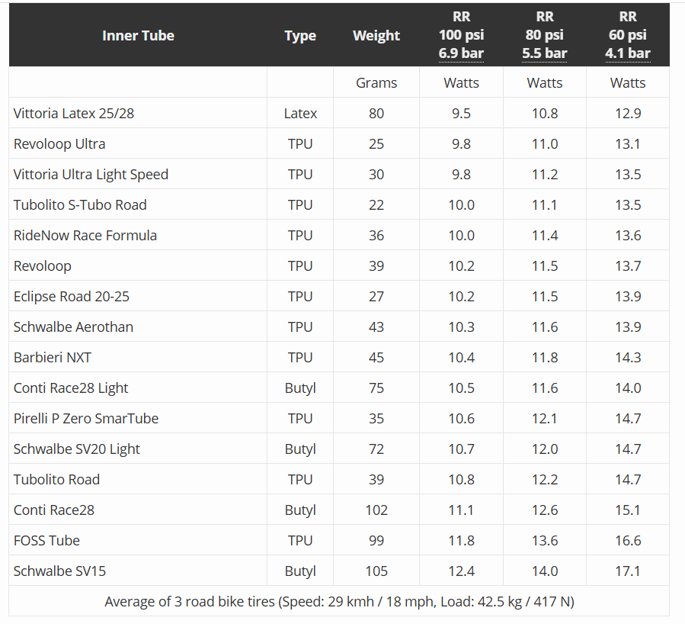Select the Vittoria Latex 25/28 row name
This screenshot has height=624, width=685.
pos(74,114)
